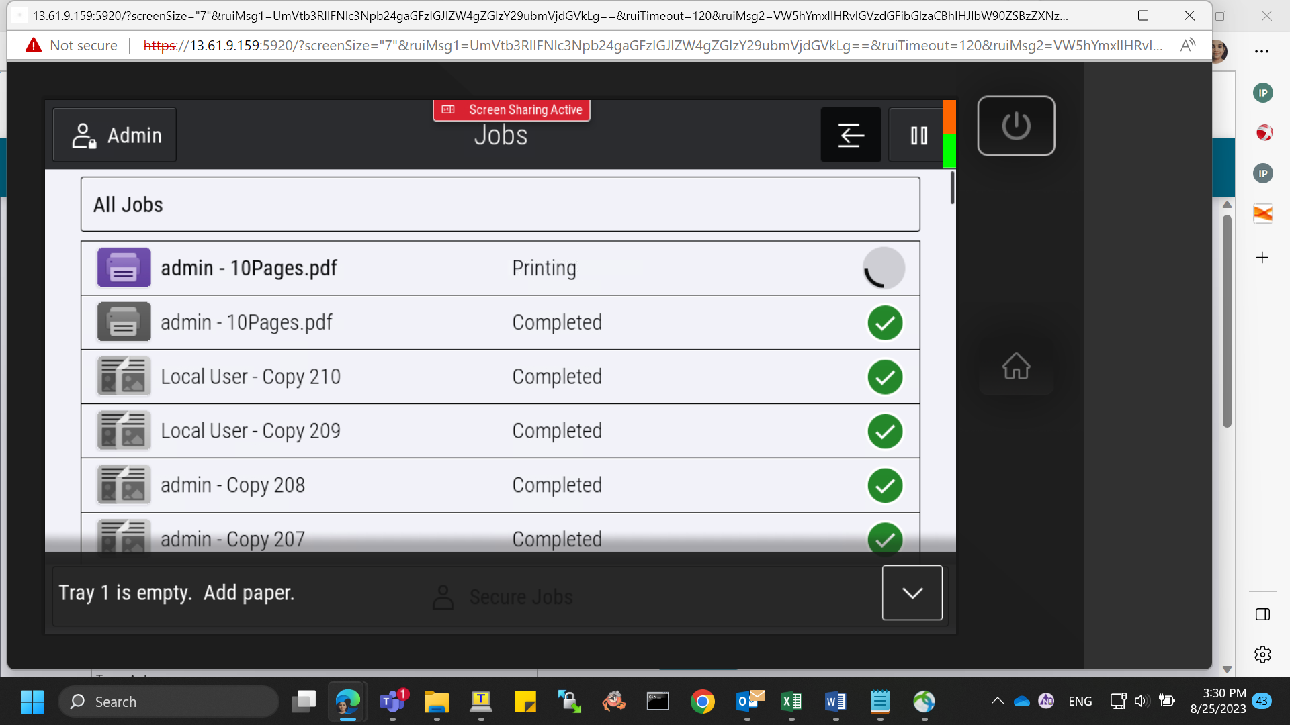The width and height of the screenshot is (1290, 725).
Task: Select the completed admin - 10Pages.pdf job
Action: tap(500, 322)
